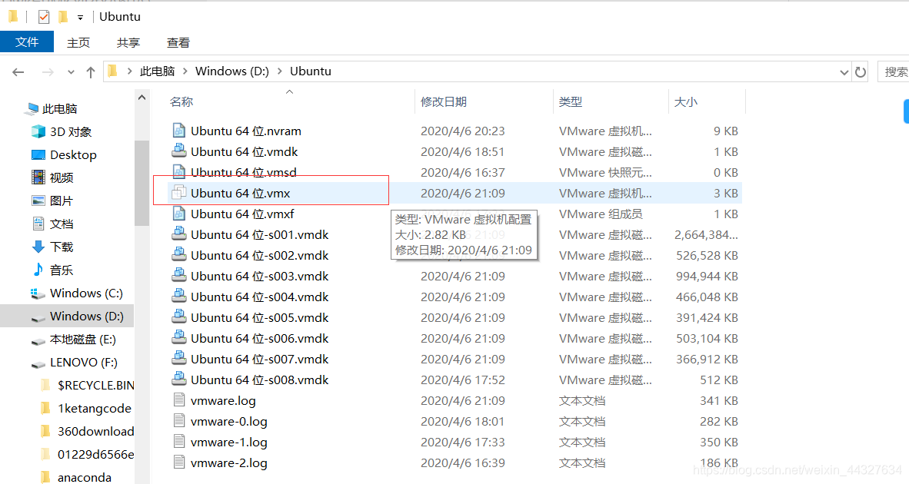Image resolution: width=909 pixels, height=484 pixels.
Task: Click the VMware 组成员 type cell
Action: pyautogui.click(x=601, y=214)
